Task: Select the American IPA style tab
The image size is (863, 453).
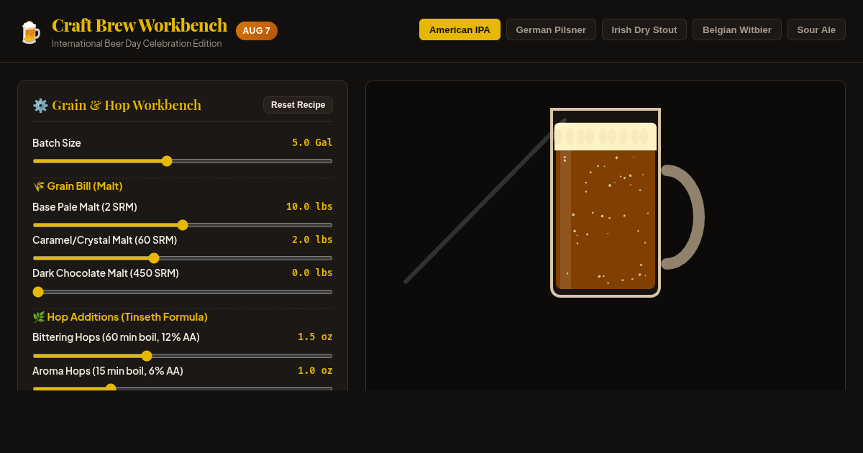Action: coord(460,29)
